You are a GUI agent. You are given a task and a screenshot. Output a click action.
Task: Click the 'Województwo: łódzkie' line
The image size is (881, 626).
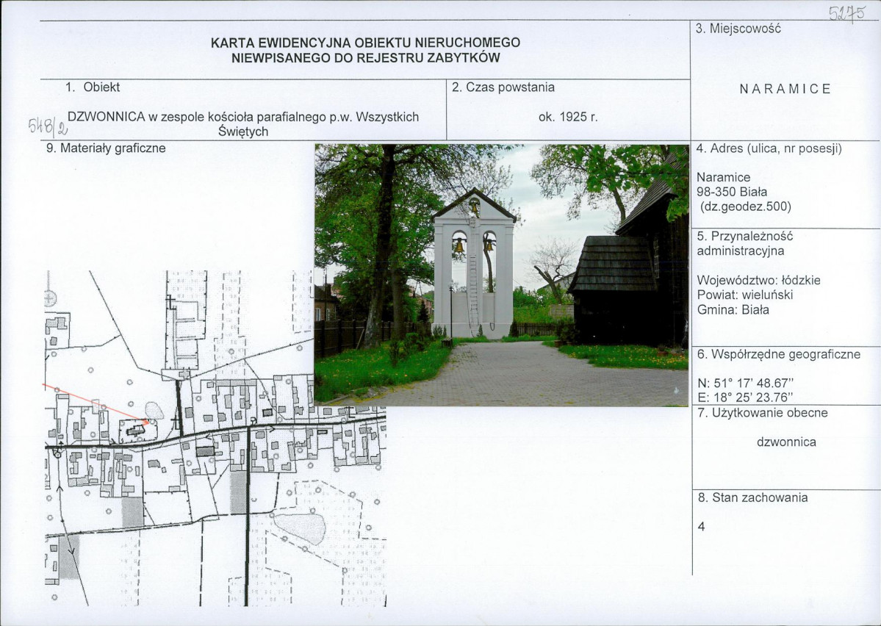tap(758, 280)
